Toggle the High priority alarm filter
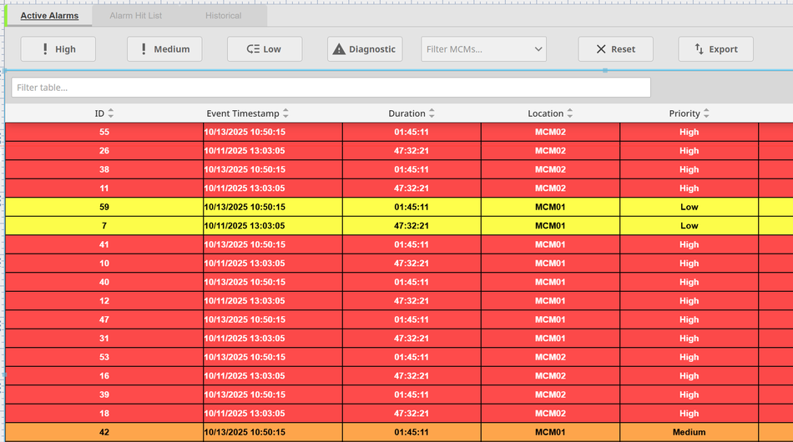 58,49
